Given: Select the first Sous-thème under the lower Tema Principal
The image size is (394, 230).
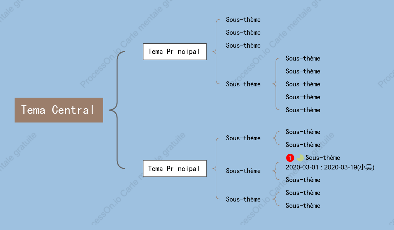Looking at the screenshot, I should (x=243, y=138).
